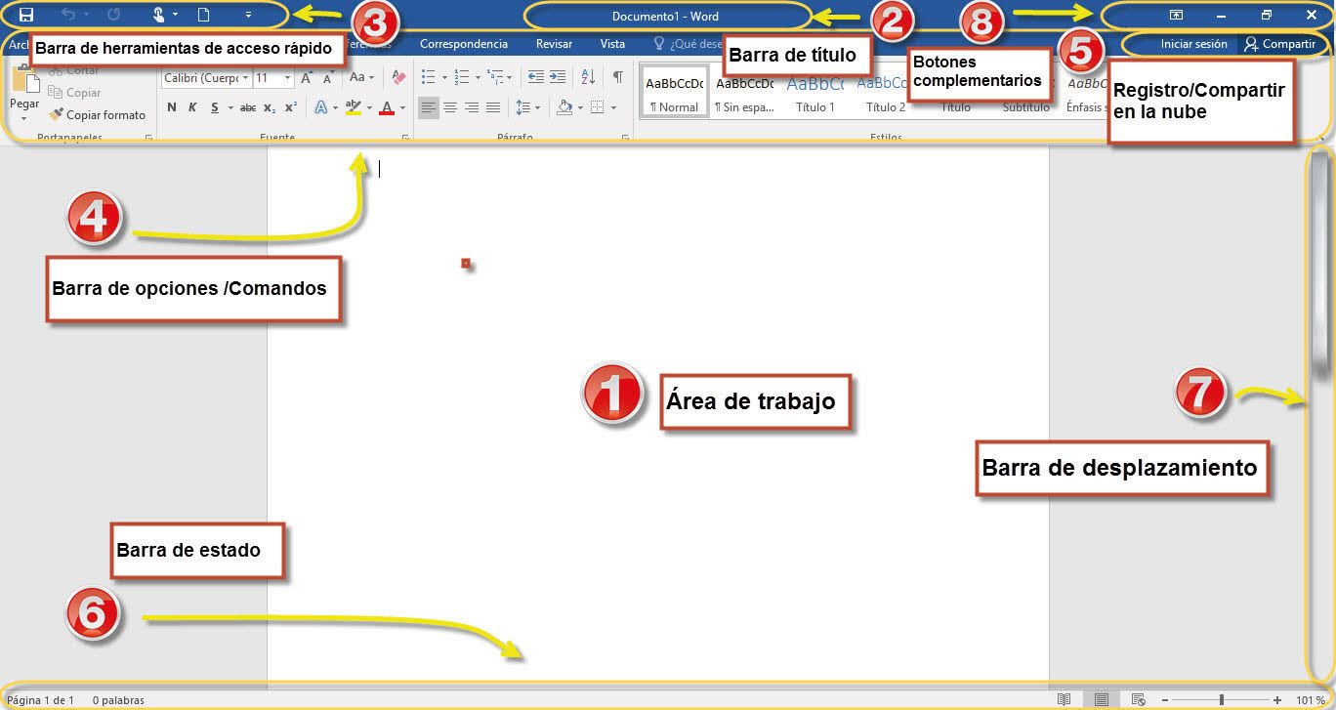Screen dimensions: 1336x710
Task: Select Web Layout view in status bar
Action: pos(1140,699)
